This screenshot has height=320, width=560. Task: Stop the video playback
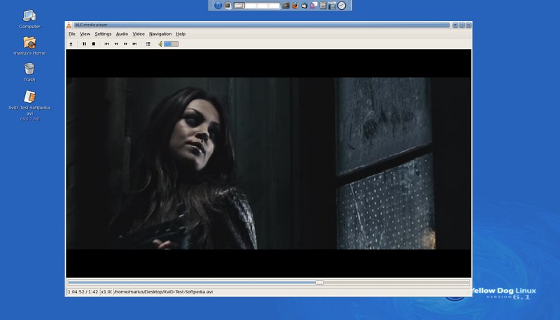pos(94,44)
